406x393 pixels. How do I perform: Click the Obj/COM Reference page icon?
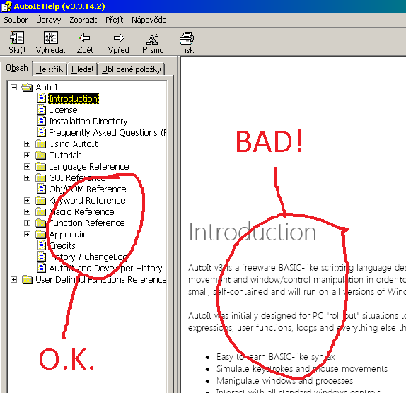[42, 189]
